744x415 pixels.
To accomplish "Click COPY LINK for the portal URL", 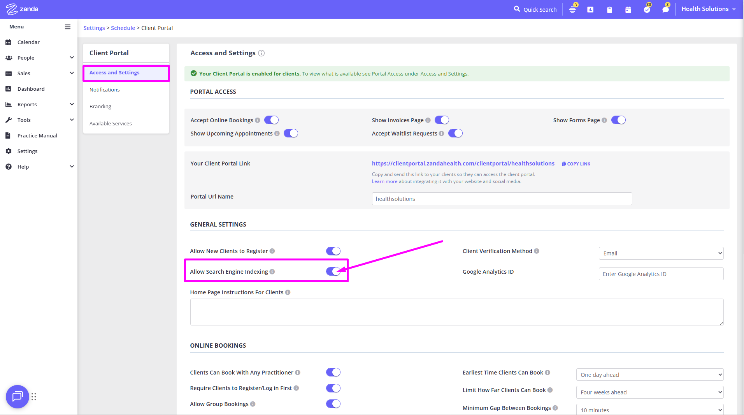I will tap(576, 164).
